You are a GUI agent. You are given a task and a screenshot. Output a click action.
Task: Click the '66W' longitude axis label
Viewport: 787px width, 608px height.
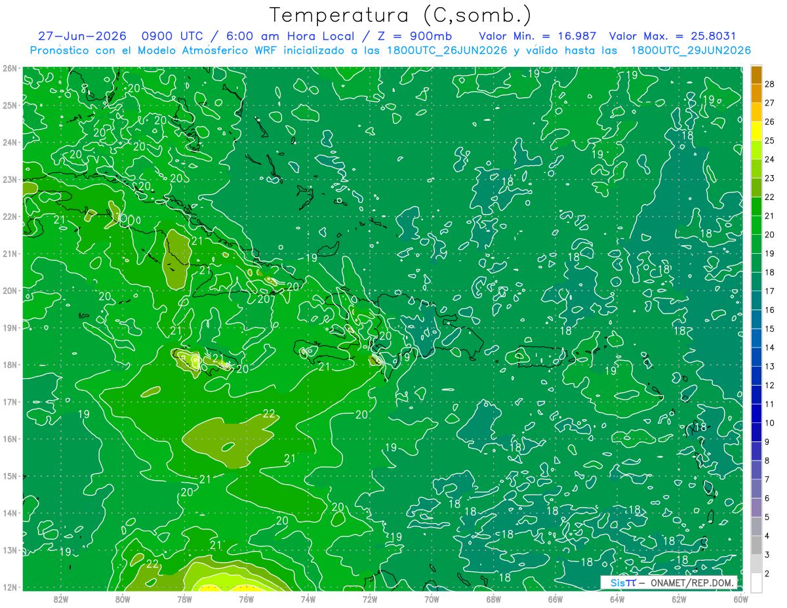click(x=555, y=599)
